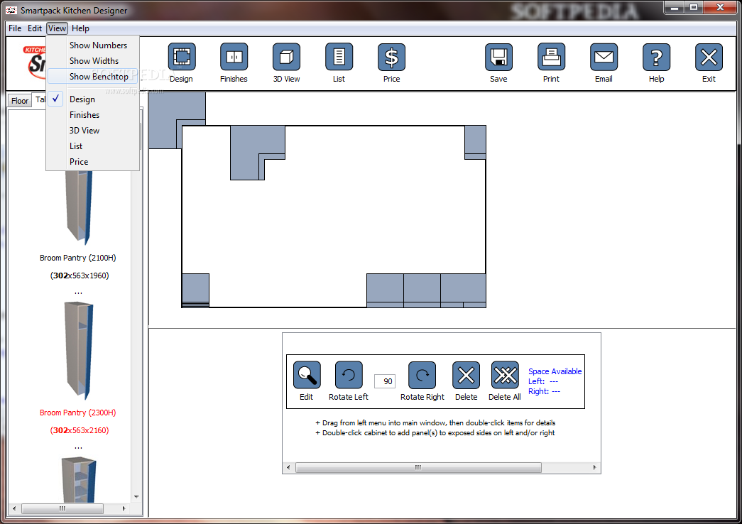Switch to the Floor tab
The width and height of the screenshot is (742, 524).
tap(20, 100)
